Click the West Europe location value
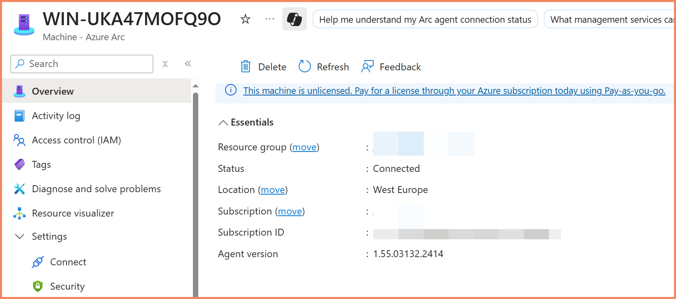This screenshot has height=299, width=676. 400,190
